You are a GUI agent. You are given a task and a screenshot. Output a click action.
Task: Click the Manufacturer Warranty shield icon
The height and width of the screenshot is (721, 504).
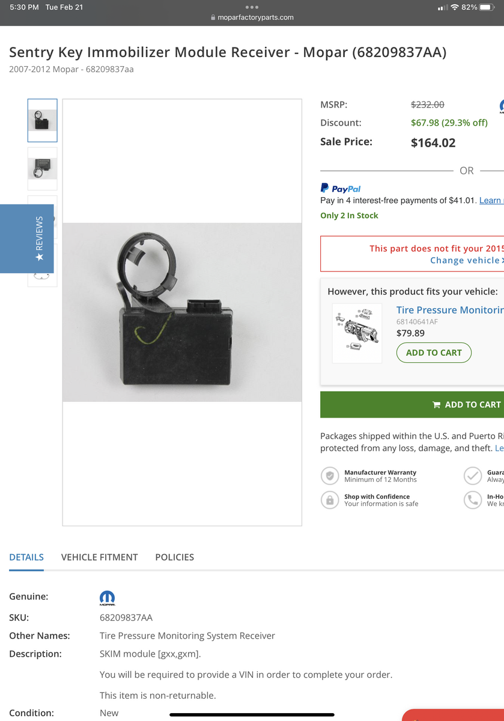click(x=329, y=476)
